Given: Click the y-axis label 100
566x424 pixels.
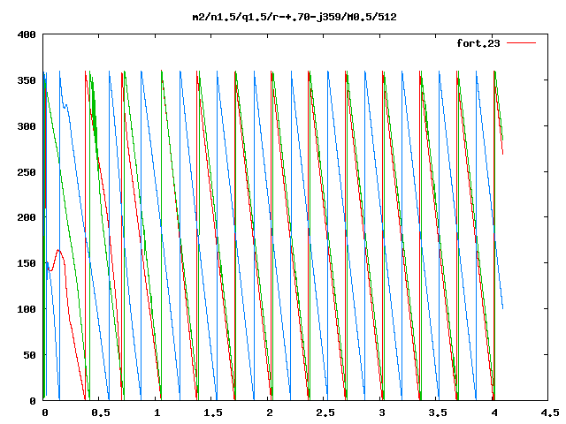Looking at the screenshot, I should click(27, 309).
